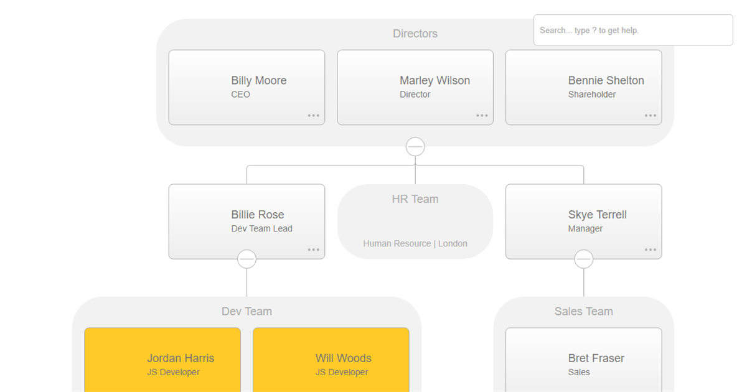Collapse the Directors group children
The width and height of the screenshot is (747, 392).
click(415, 147)
